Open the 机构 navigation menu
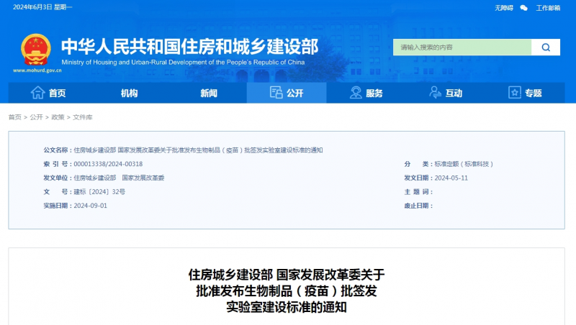The width and height of the screenshot is (576, 325). pos(129,93)
